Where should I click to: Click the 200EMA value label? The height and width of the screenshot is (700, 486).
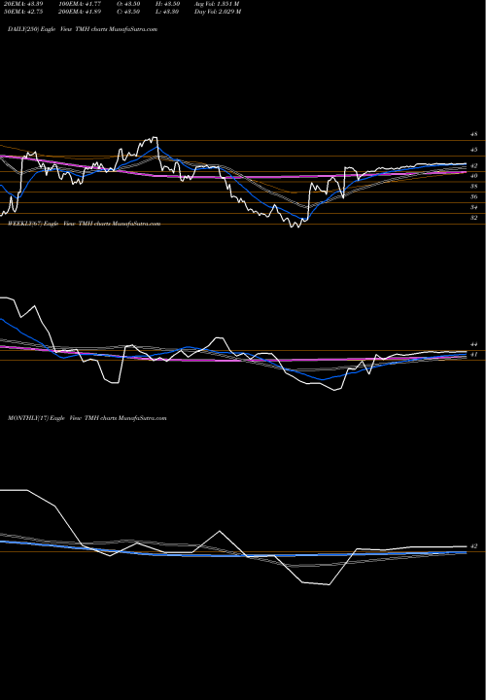point(81,12)
